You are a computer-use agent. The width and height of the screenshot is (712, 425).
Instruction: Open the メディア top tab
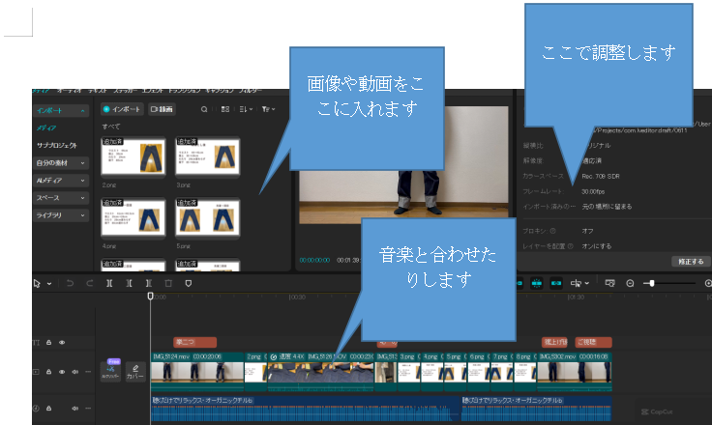click(x=41, y=91)
